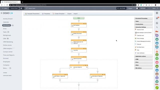Open settings gear of Approval process activity
Image resolution: width=160 pixels, height=90 pixels.
84,57
